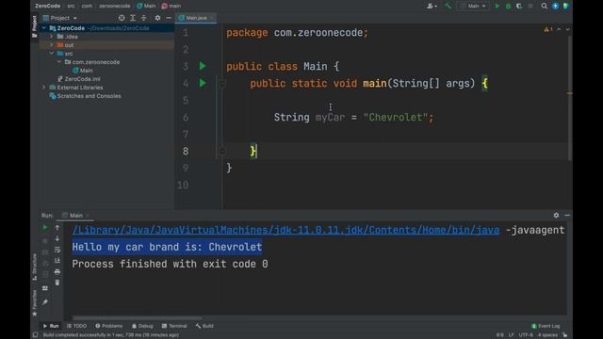Open the Event Log
603x339 pixels.
point(546,326)
